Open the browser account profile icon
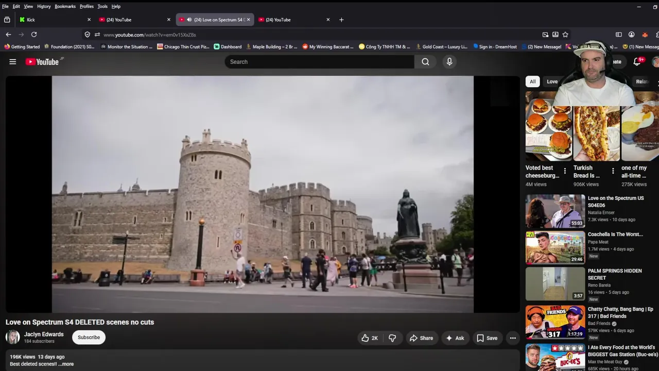 click(x=631, y=35)
